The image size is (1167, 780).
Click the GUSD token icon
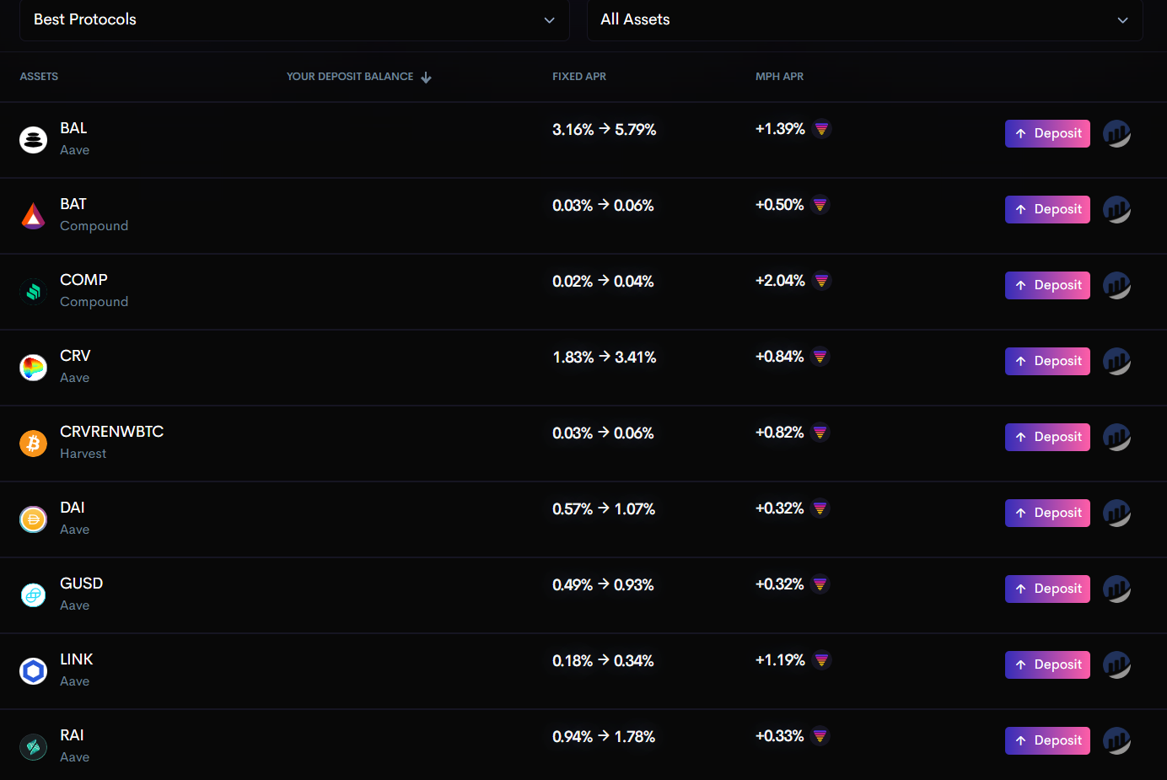[33, 594]
